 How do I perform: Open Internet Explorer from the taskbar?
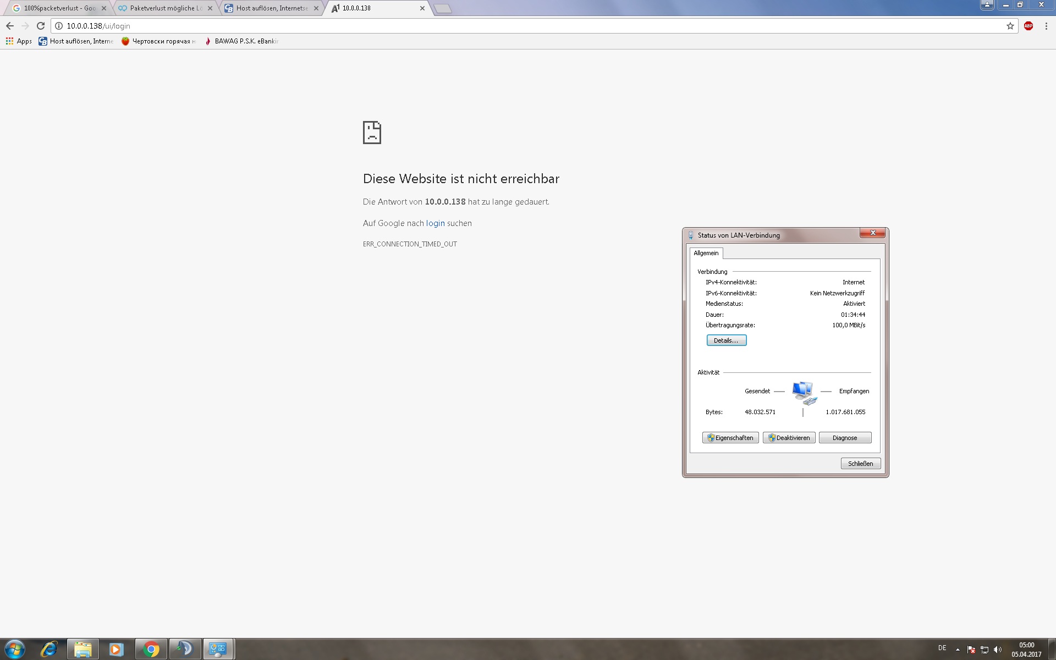coord(48,650)
